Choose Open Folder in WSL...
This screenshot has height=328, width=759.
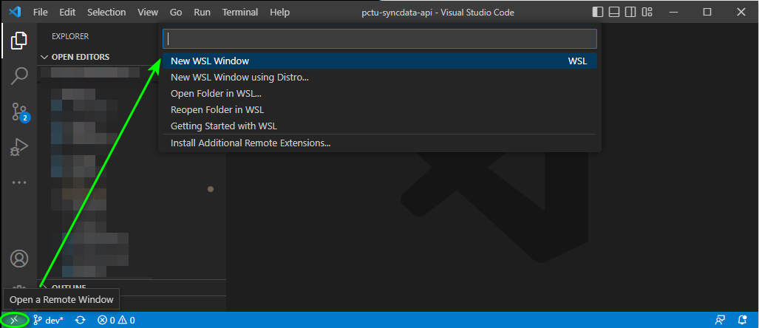pyautogui.click(x=380, y=93)
